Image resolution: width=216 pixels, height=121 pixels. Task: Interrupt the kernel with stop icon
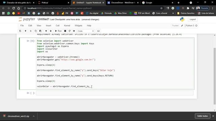click(65, 31)
